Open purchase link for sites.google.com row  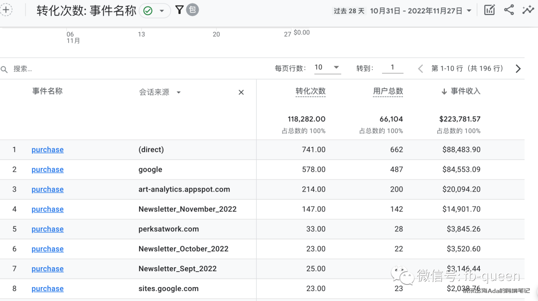pos(47,289)
